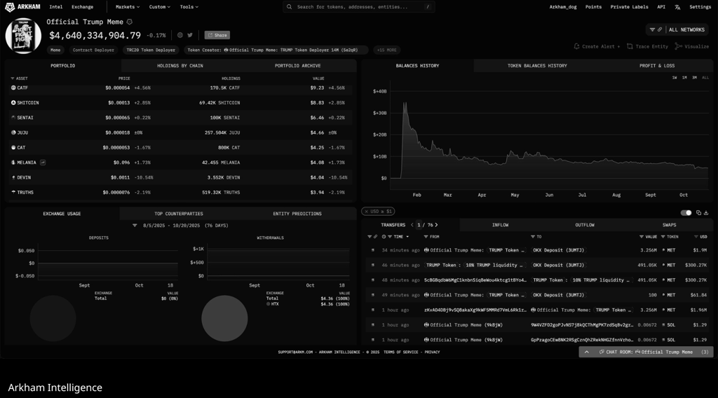Click the Official Trump Meme profile picture
Viewport: 718px width, 398px height.
tap(23, 36)
